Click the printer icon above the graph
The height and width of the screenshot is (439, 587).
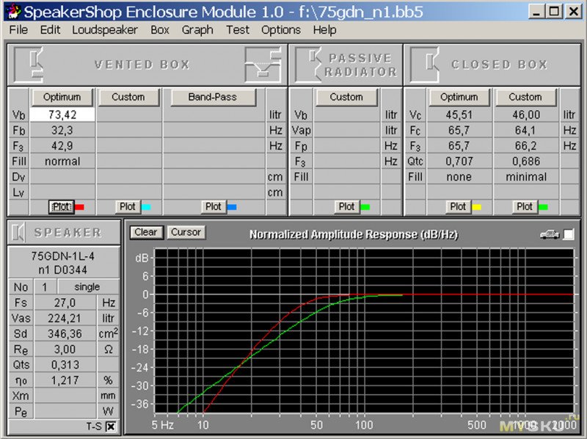(550, 233)
